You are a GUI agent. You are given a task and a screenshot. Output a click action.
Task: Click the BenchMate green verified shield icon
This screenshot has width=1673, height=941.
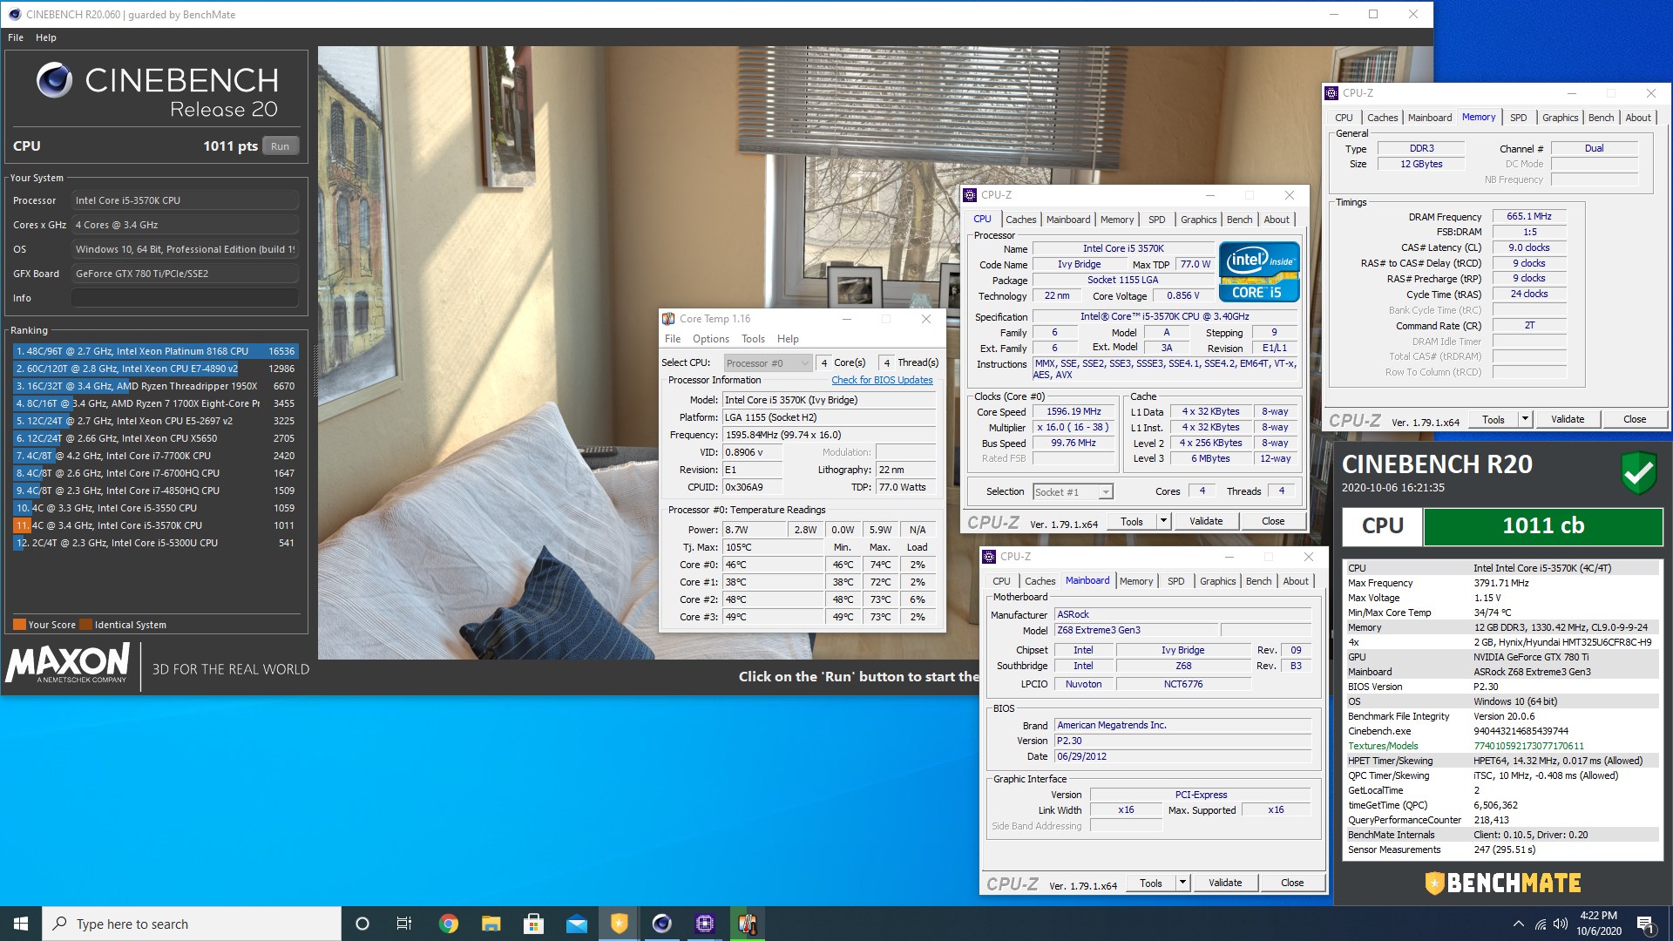point(1638,473)
